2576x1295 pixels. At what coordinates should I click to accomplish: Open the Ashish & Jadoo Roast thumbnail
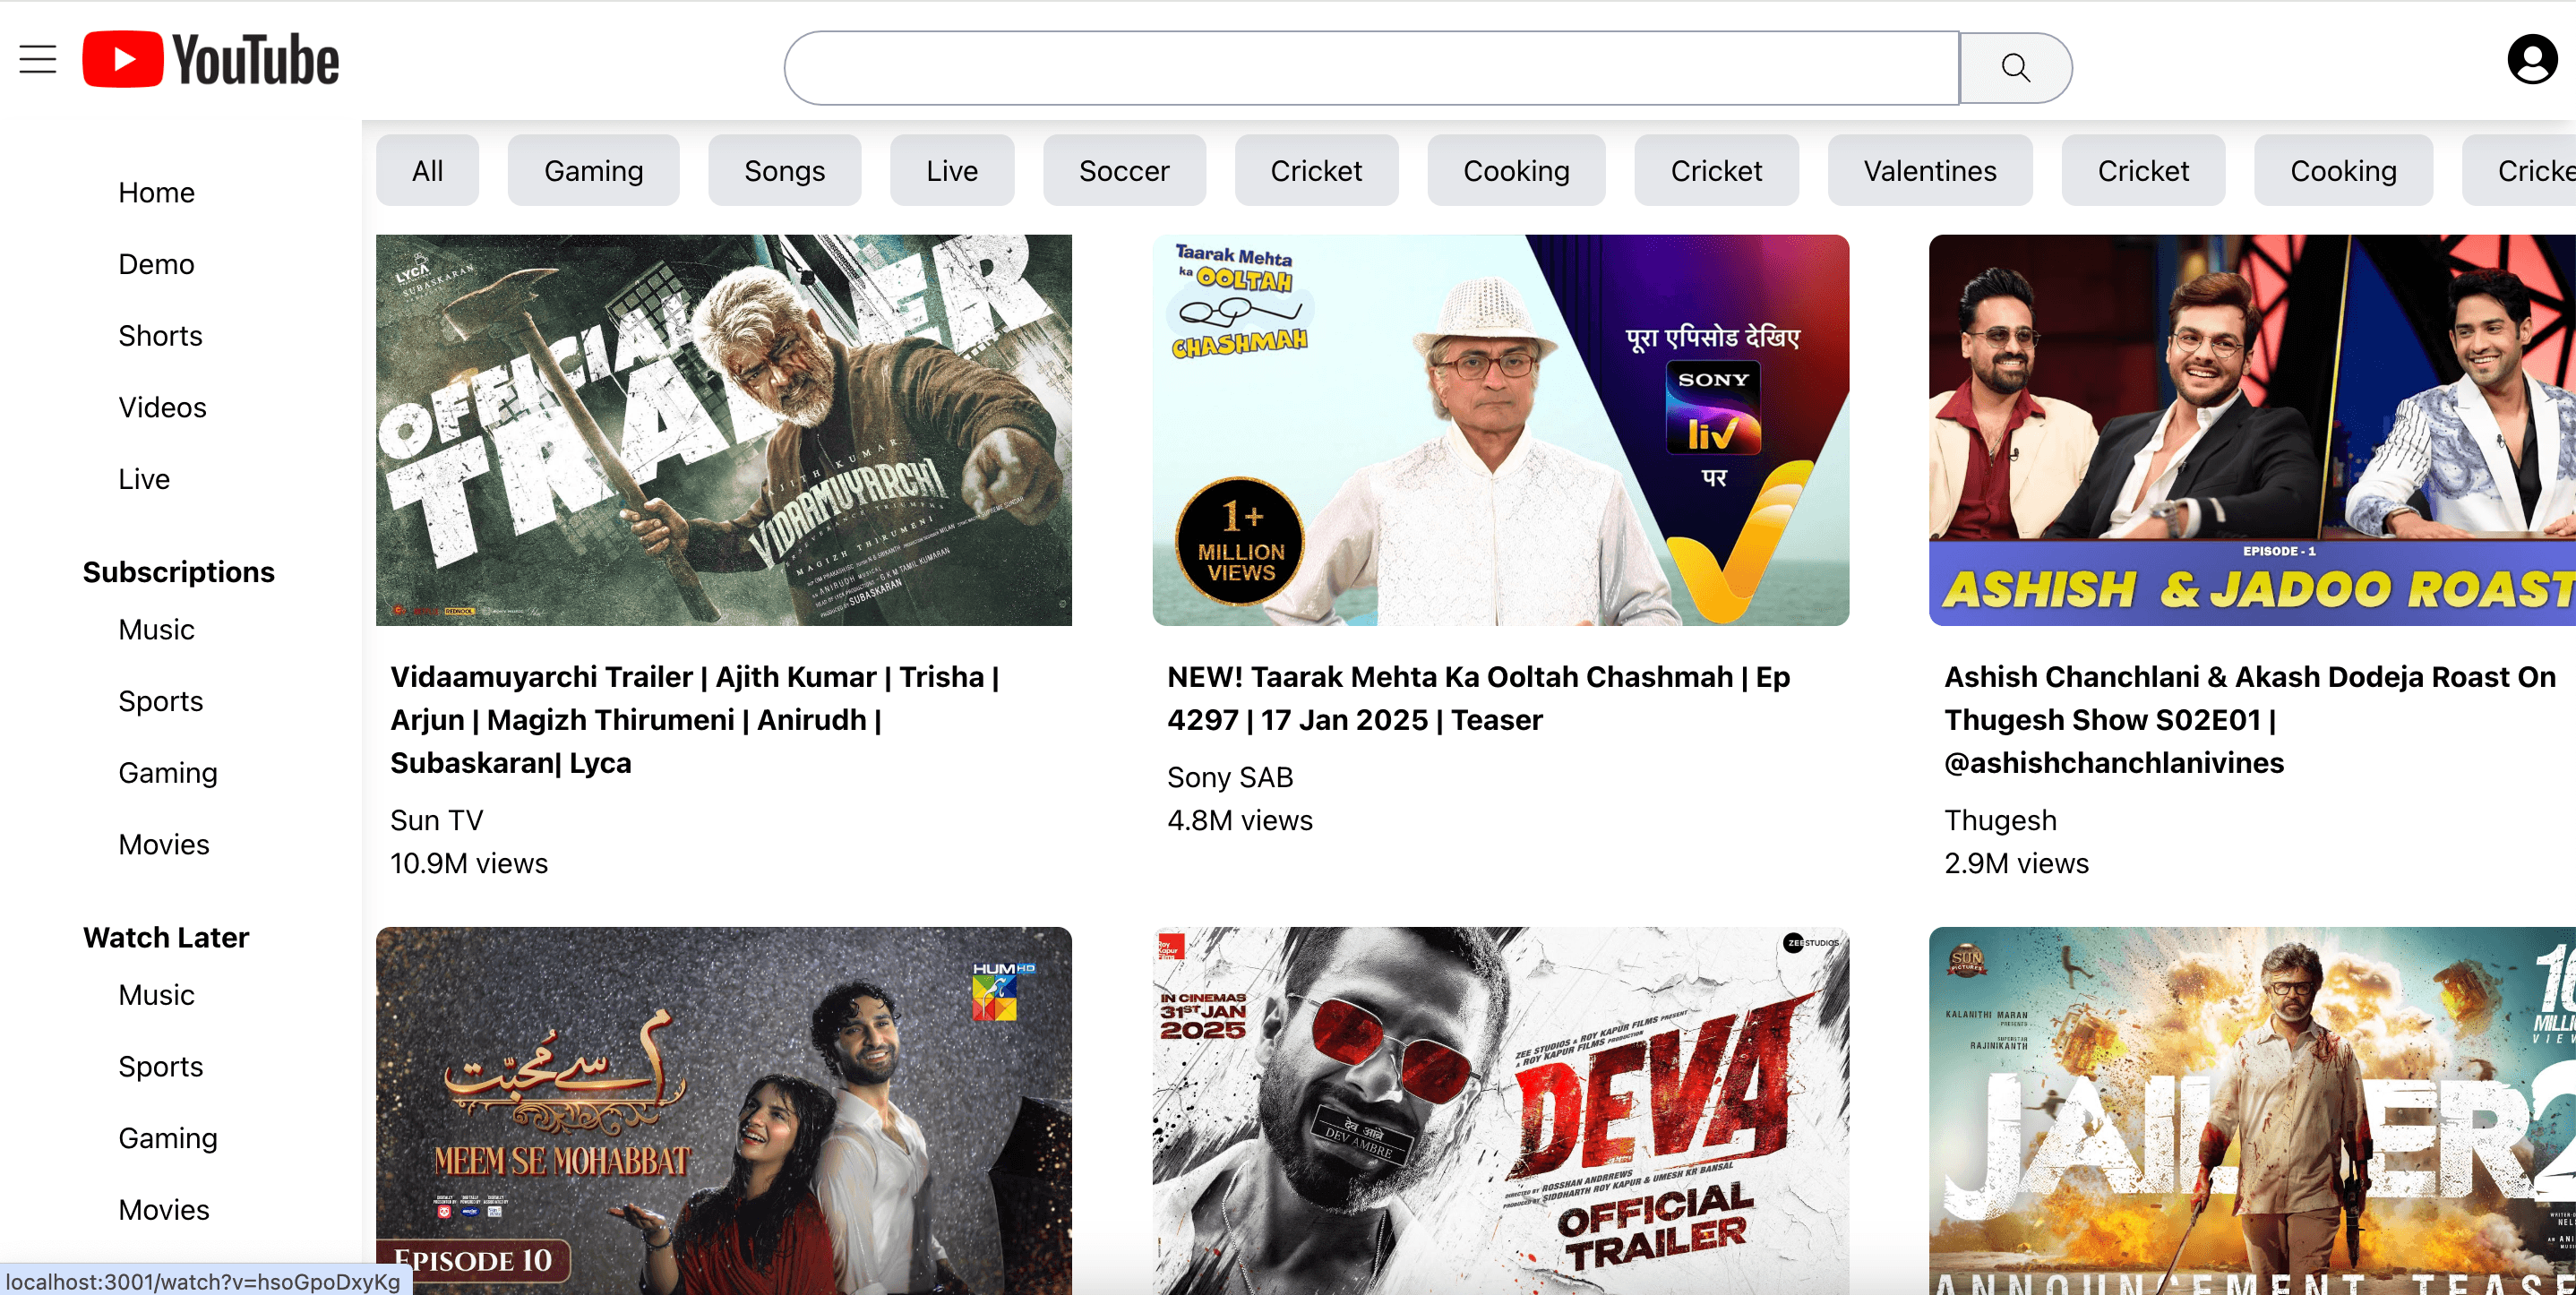(x=2252, y=430)
